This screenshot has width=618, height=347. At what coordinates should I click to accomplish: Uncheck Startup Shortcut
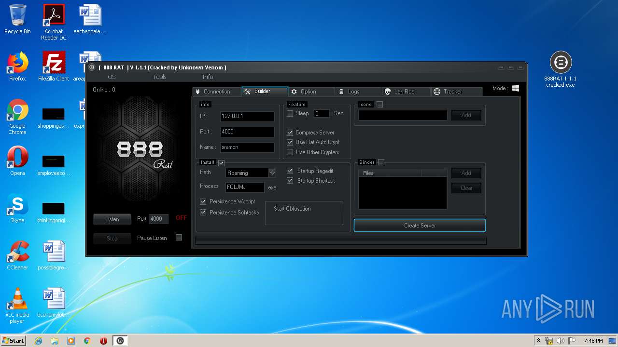click(x=290, y=181)
